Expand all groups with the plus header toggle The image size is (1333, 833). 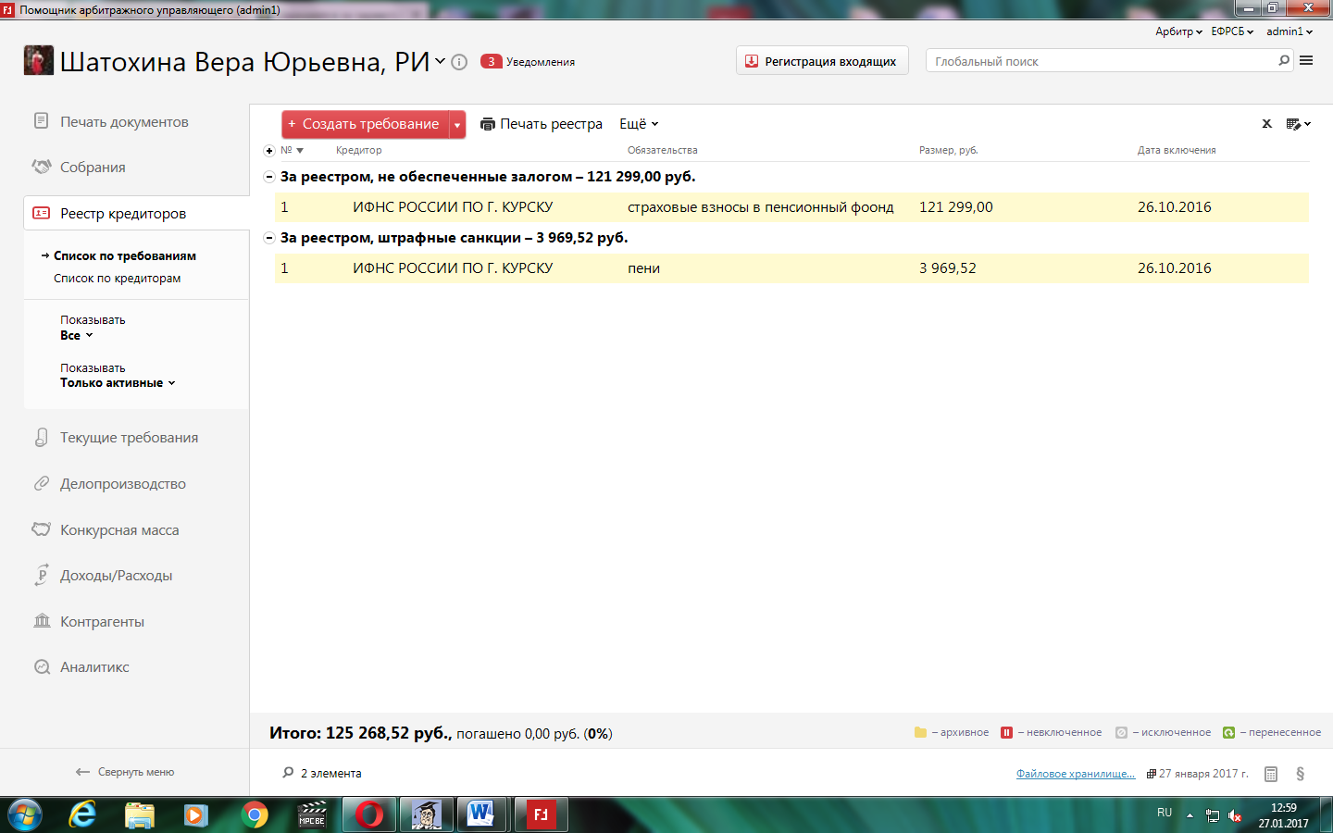(x=269, y=151)
